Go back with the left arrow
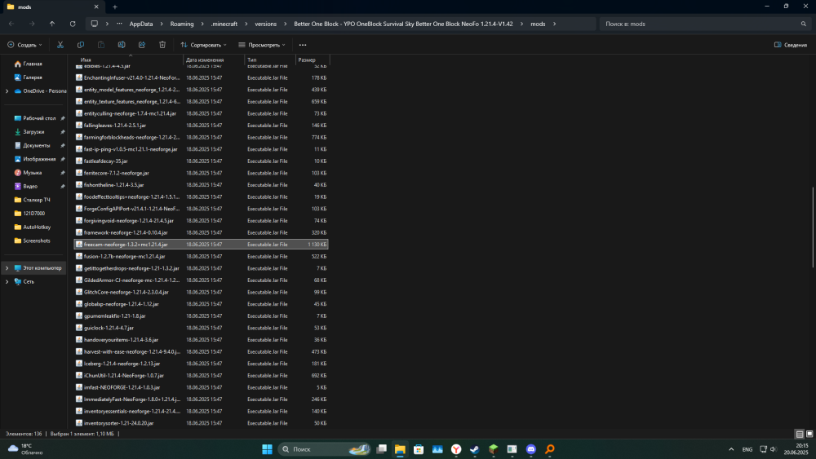This screenshot has height=459, width=816. pyautogui.click(x=11, y=24)
